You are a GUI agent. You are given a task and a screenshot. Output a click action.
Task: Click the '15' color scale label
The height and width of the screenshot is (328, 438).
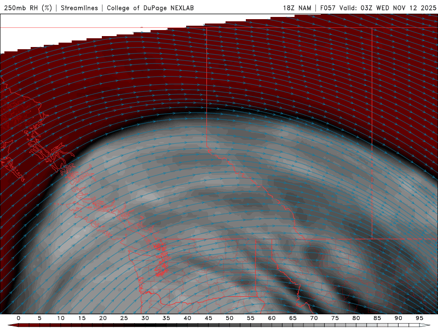[x=82, y=318]
